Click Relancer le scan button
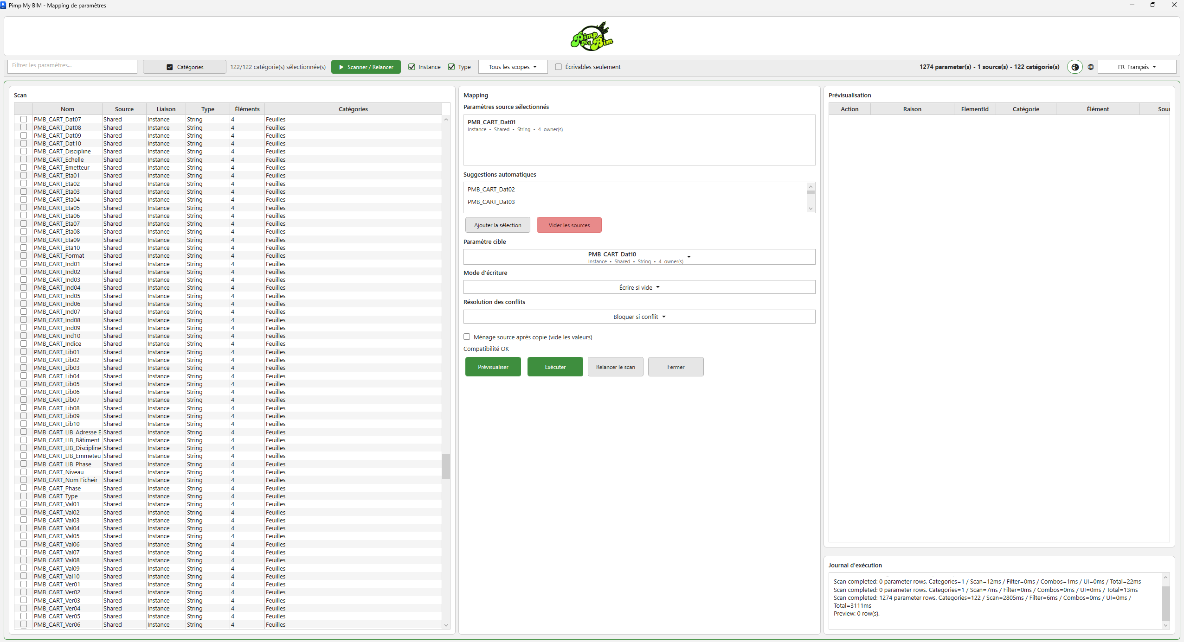This screenshot has height=642, width=1184. (616, 367)
